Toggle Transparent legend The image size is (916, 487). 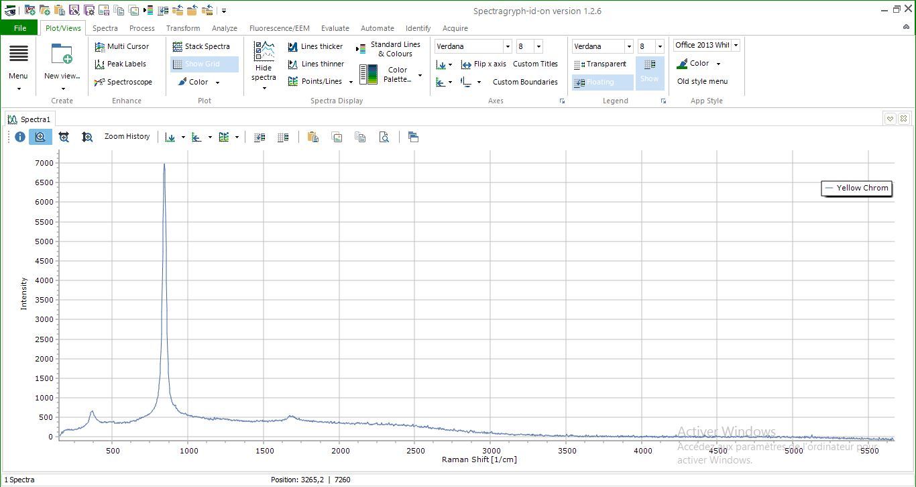600,64
